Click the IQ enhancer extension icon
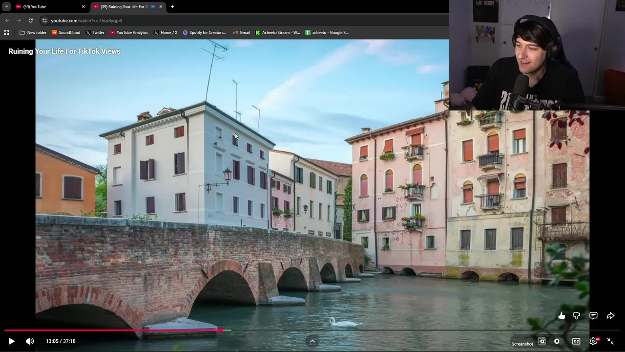 (x=542, y=341)
